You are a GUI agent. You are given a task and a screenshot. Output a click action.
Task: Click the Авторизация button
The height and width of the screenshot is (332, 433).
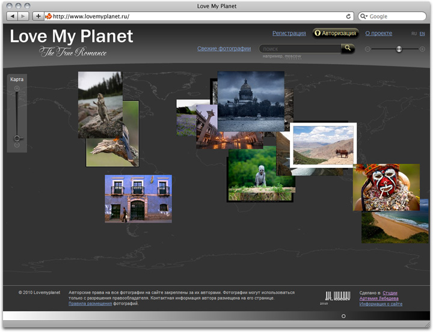(336, 34)
